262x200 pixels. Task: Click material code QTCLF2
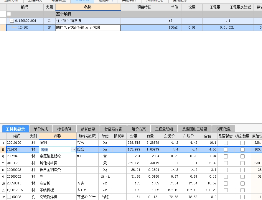pos(17,163)
